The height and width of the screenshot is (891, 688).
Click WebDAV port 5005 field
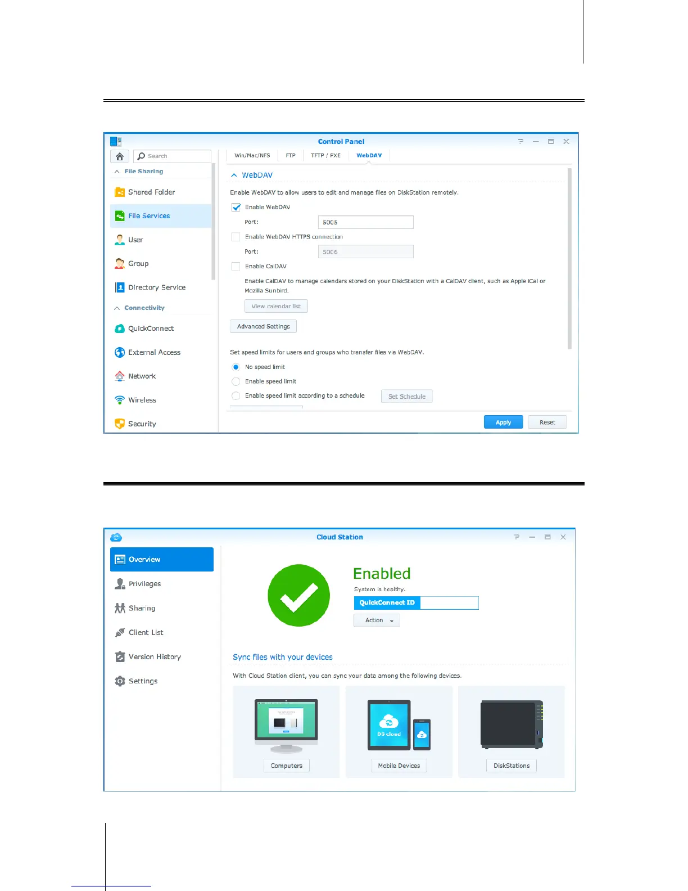366,222
